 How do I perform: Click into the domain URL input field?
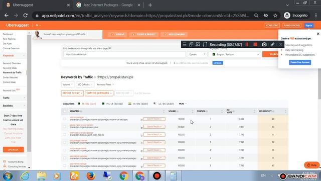[124, 54]
